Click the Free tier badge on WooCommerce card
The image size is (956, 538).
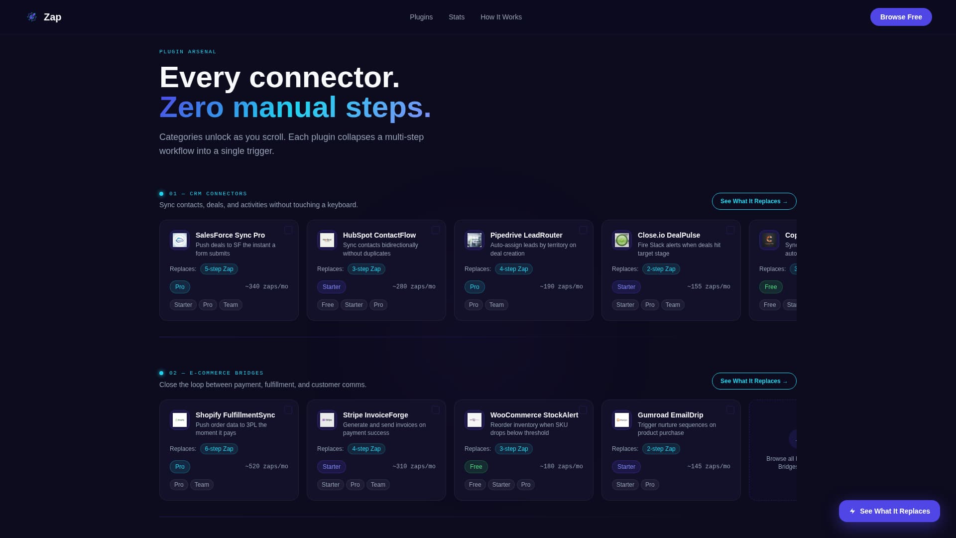(476, 467)
